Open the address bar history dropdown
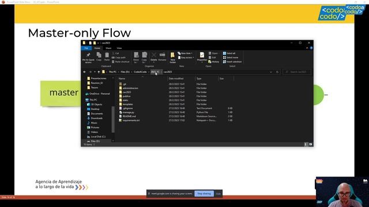Image resolution: width=369 pixels, height=207 pixels. pos(271,72)
